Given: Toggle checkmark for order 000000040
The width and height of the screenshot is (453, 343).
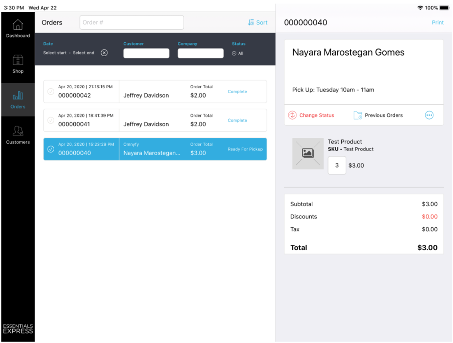Looking at the screenshot, I should point(51,149).
